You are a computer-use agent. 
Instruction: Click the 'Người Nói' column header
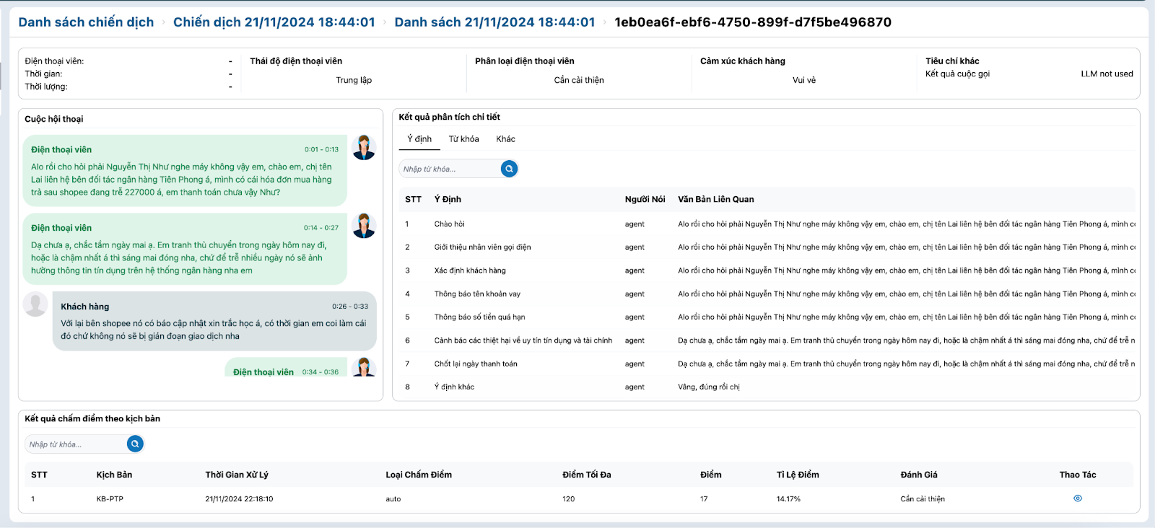(645, 200)
